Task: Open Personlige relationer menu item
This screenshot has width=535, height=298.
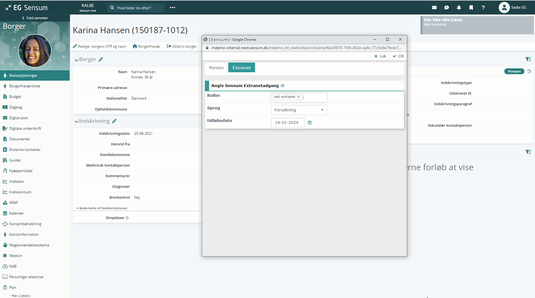Action: tap(35, 277)
